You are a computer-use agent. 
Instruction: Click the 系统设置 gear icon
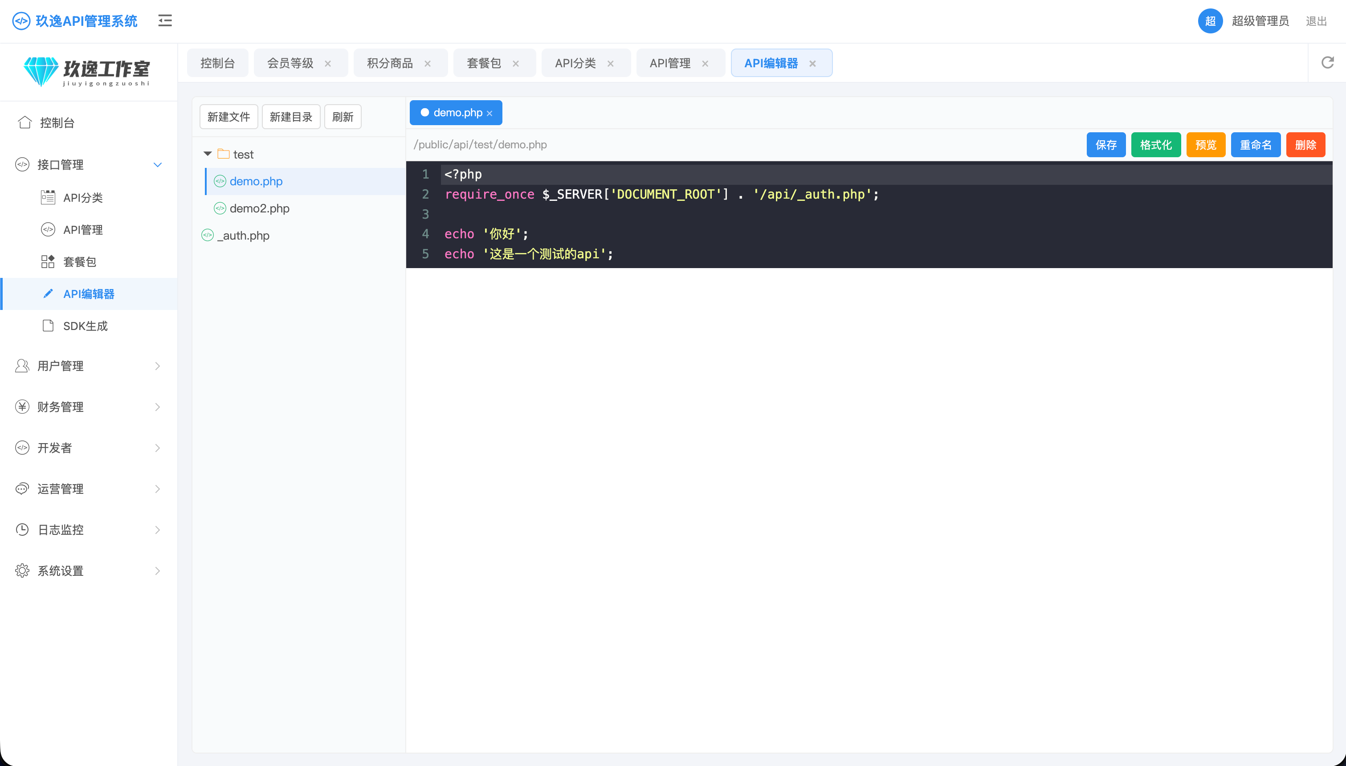tap(22, 571)
